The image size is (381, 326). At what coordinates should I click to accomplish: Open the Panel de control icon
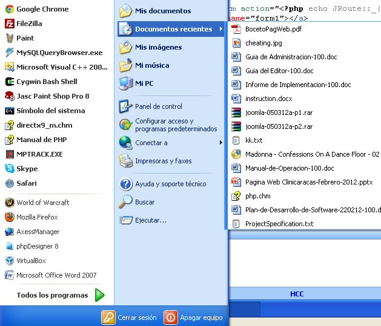click(125, 106)
